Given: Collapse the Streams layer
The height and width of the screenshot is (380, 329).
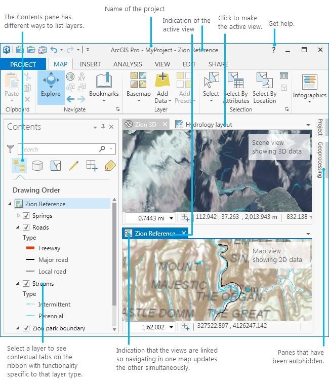Looking at the screenshot, I should [x=18, y=283].
